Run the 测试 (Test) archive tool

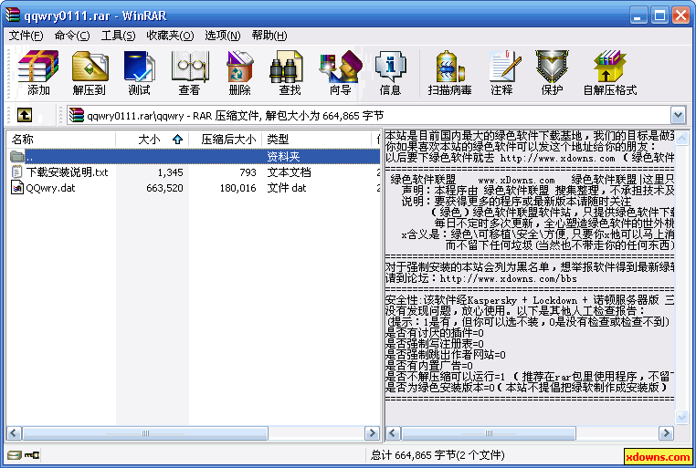(140, 73)
